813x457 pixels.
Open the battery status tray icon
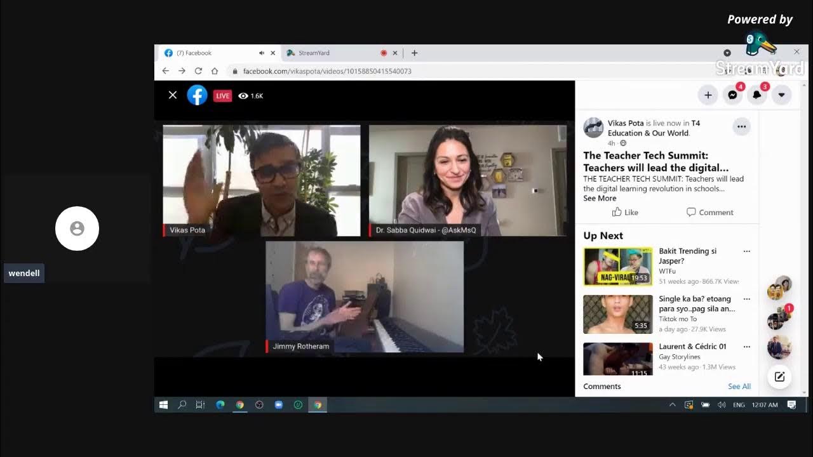click(705, 405)
